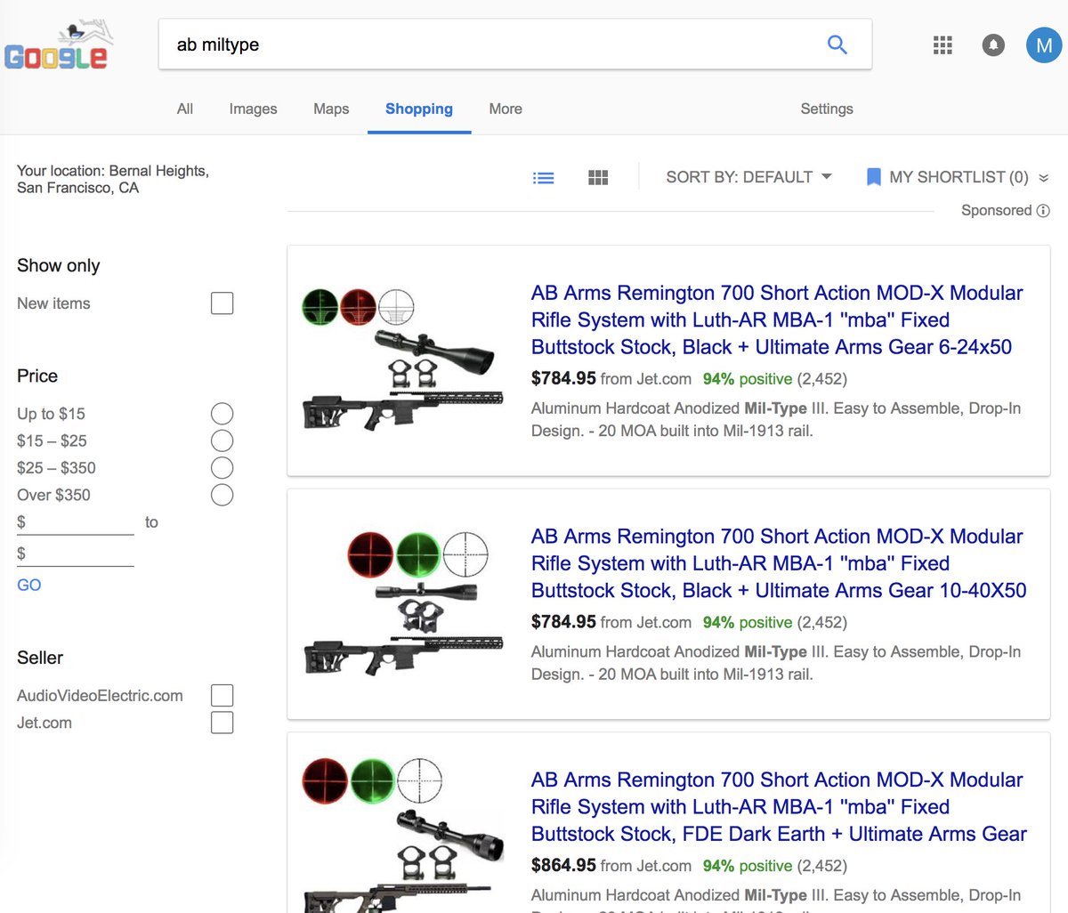This screenshot has height=913, width=1068.
Task: Switch to grid view layout
Action: (x=598, y=178)
